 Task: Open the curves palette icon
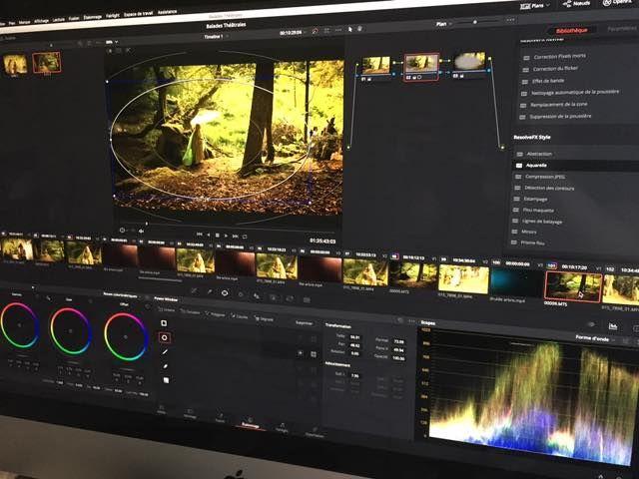(x=194, y=290)
